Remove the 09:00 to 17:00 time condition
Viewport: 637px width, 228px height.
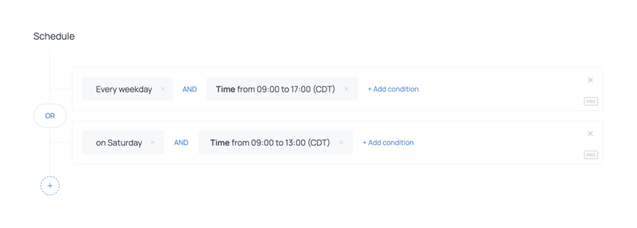click(346, 89)
